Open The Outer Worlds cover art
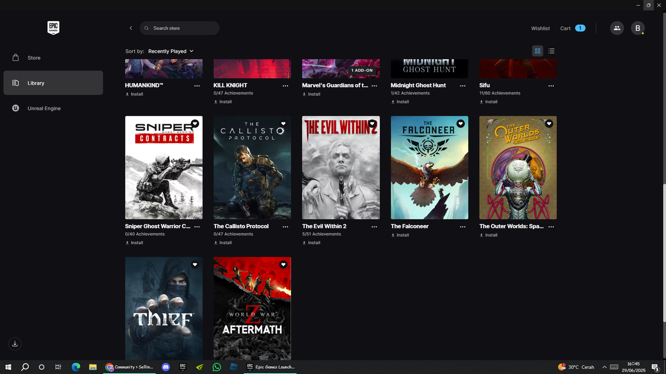The width and height of the screenshot is (666, 374). [518, 168]
